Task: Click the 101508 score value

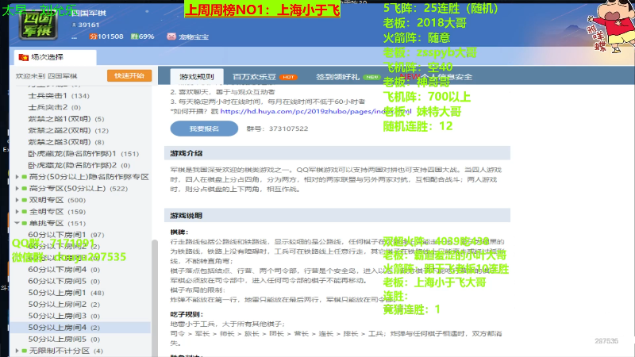Action: (x=110, y=36)
